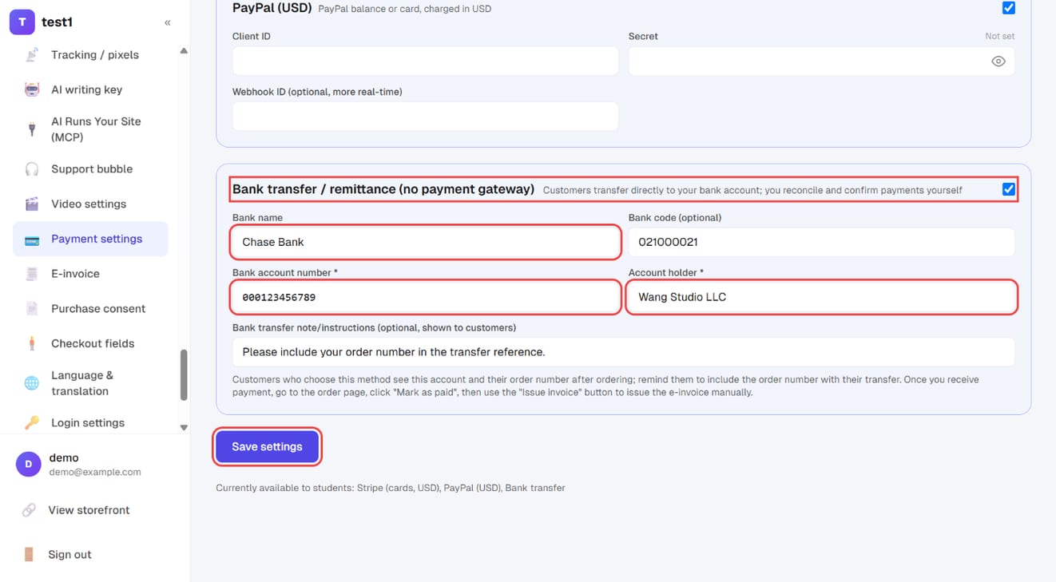Collapse the sidebar with double chevron

coord(168,22)
